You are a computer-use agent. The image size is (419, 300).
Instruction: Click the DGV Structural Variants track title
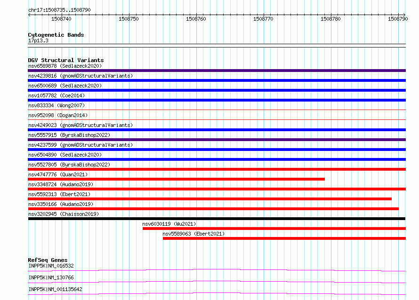coord(66,60)
